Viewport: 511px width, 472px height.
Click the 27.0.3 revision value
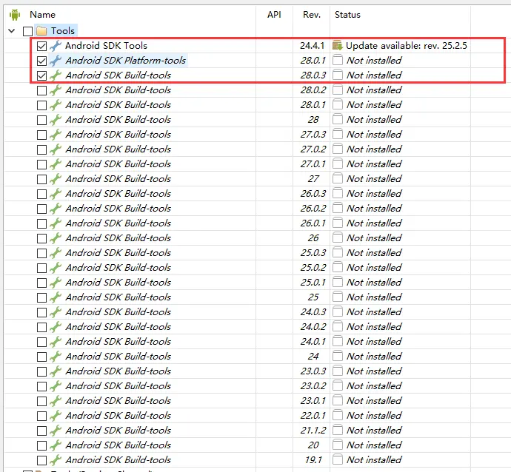tap(313, 135)
